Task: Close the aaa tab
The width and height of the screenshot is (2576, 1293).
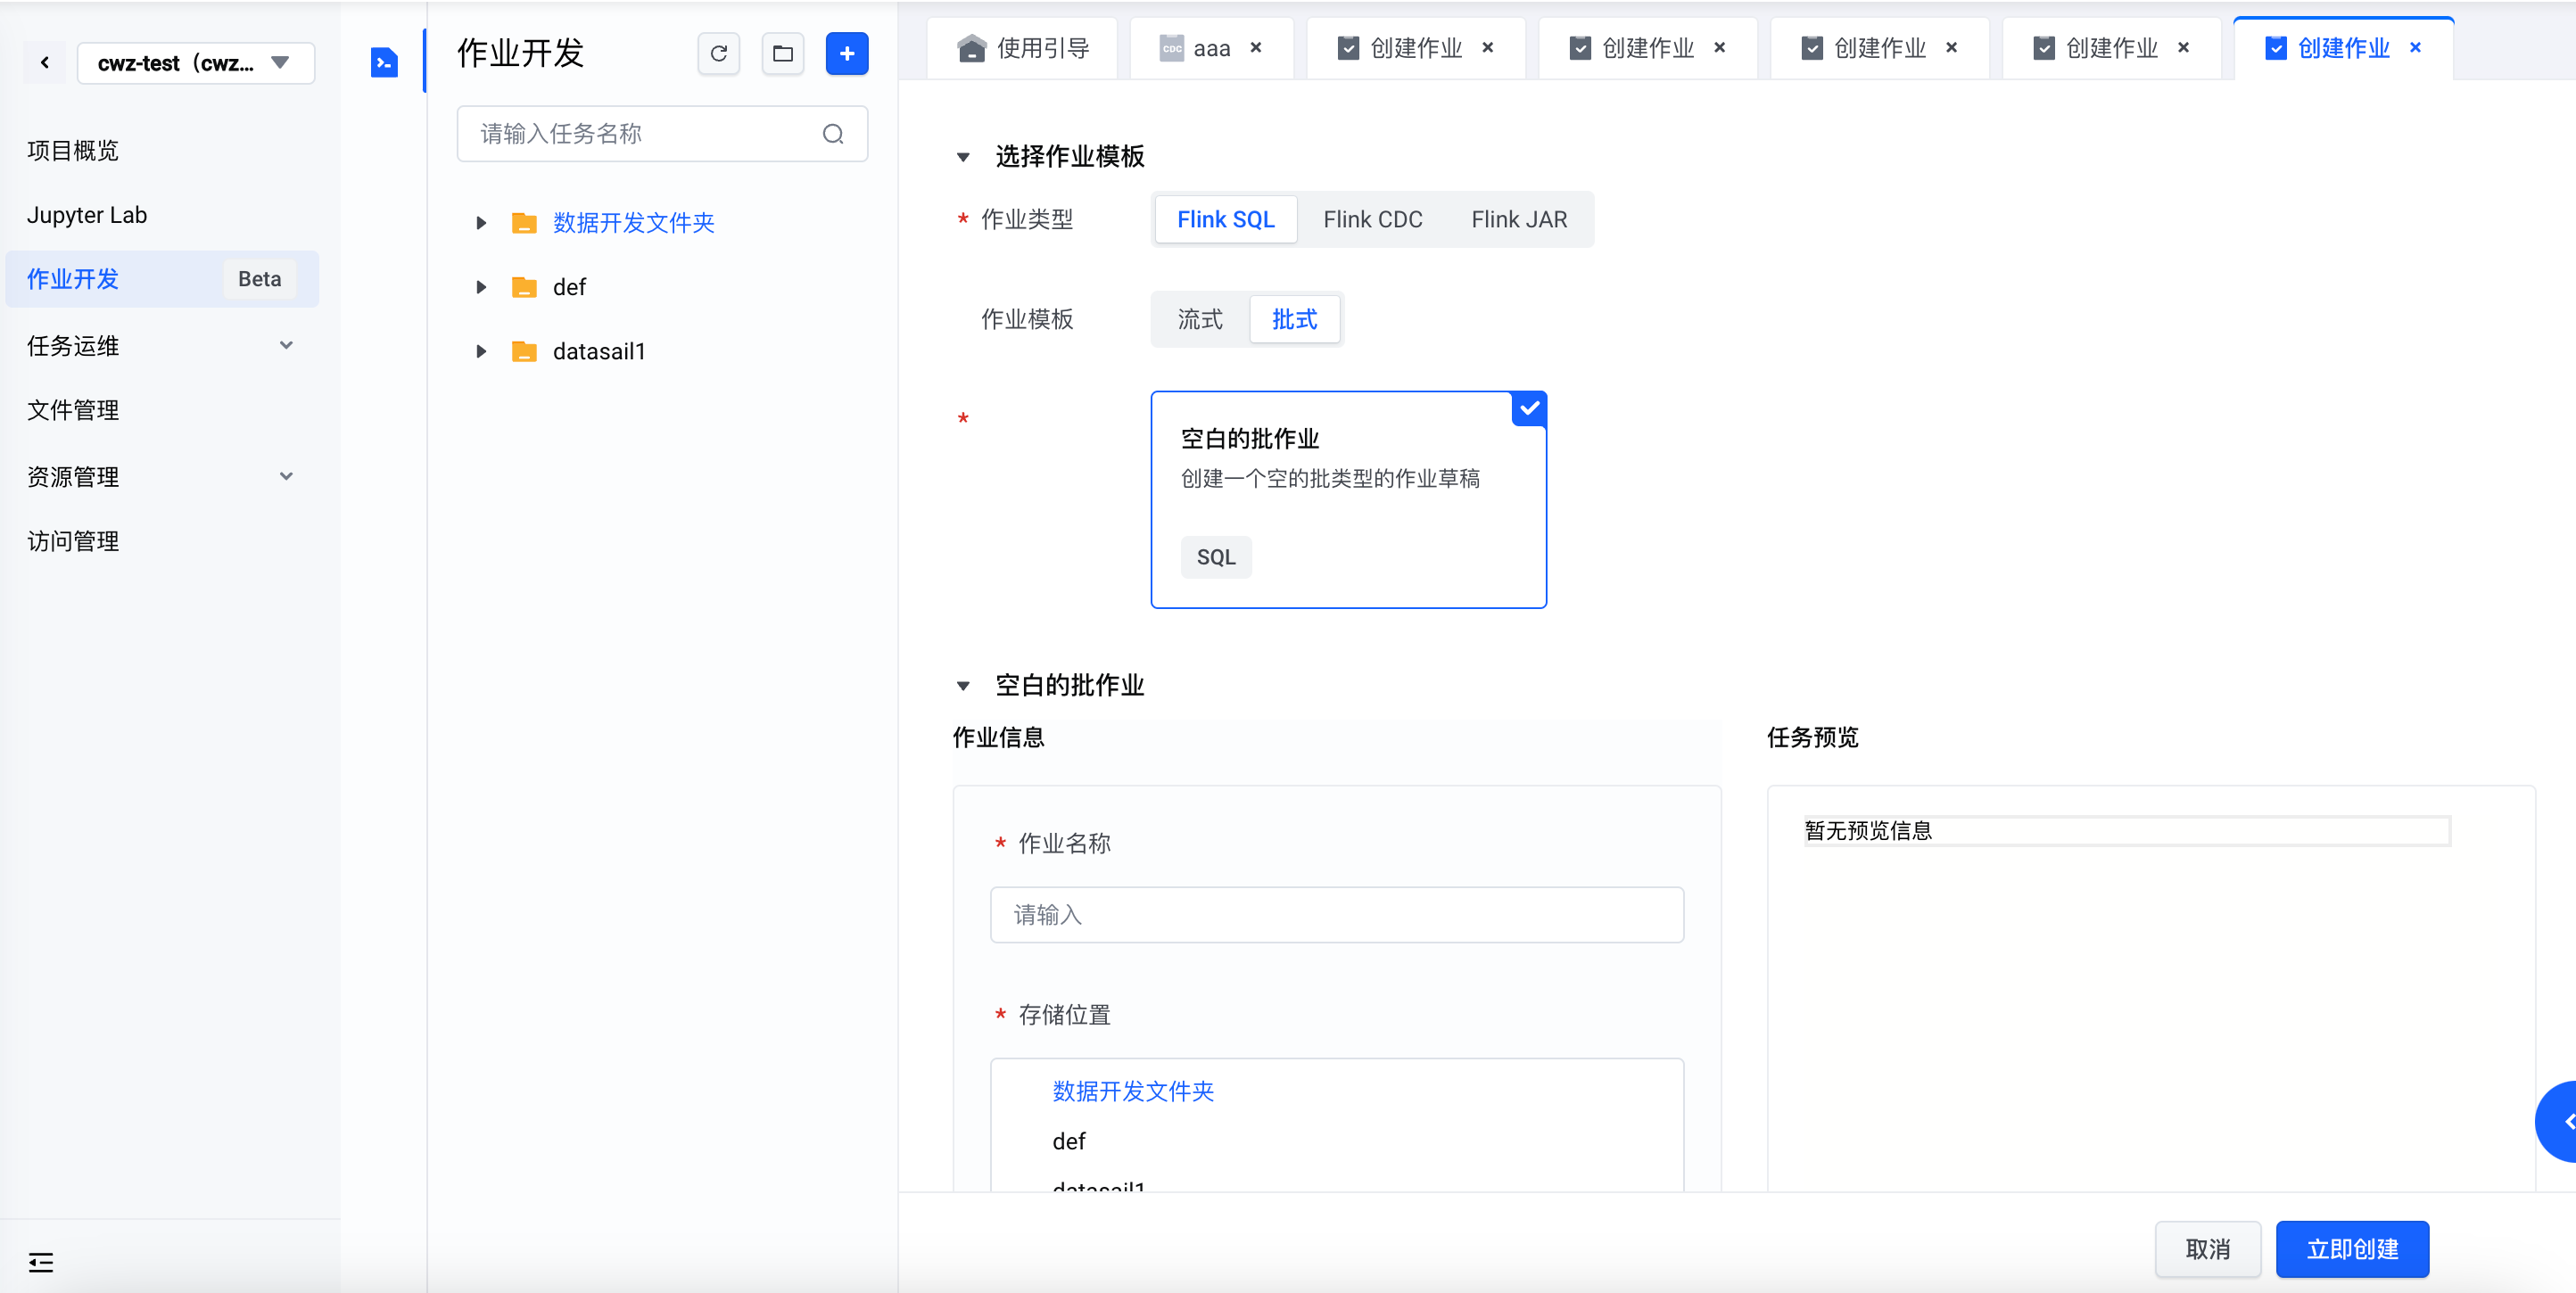Action: [1256, 48]
